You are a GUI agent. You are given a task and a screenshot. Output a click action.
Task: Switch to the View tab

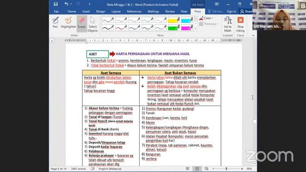click(184, 11)
